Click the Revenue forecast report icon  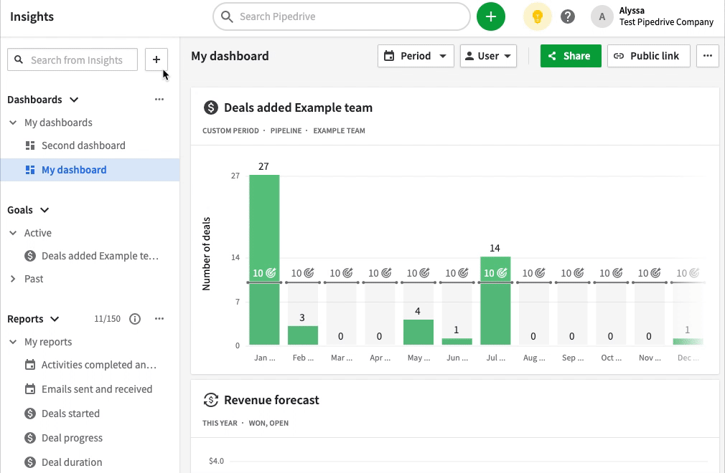pos(210,401)
